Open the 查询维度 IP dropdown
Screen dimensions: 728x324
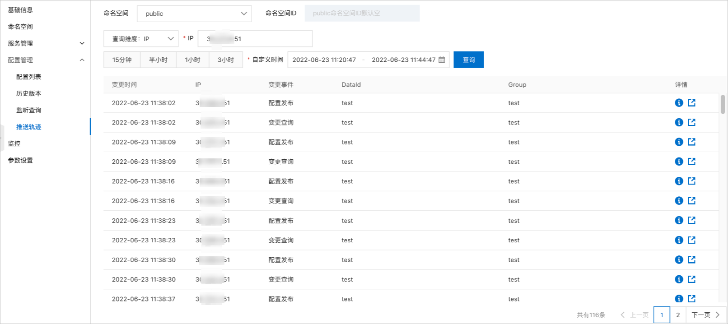141,39
